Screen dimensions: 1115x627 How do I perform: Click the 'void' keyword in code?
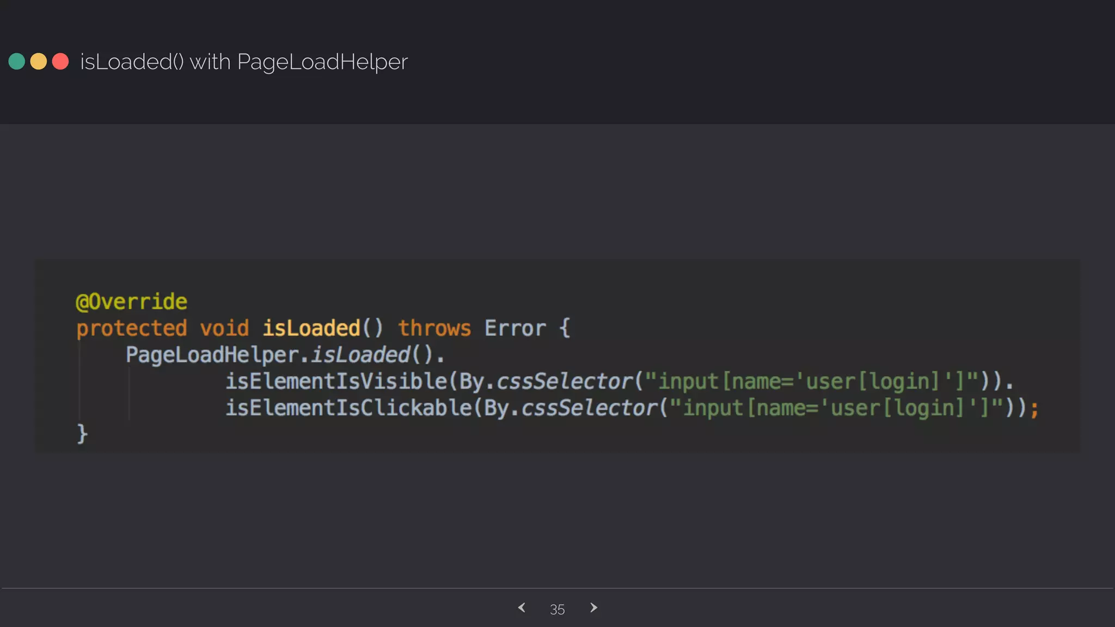coord(224,328)
